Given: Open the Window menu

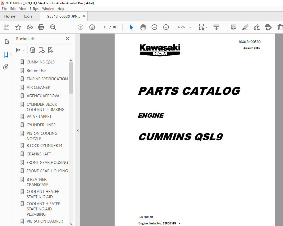Looking at the screenshot, I should 48,9.
